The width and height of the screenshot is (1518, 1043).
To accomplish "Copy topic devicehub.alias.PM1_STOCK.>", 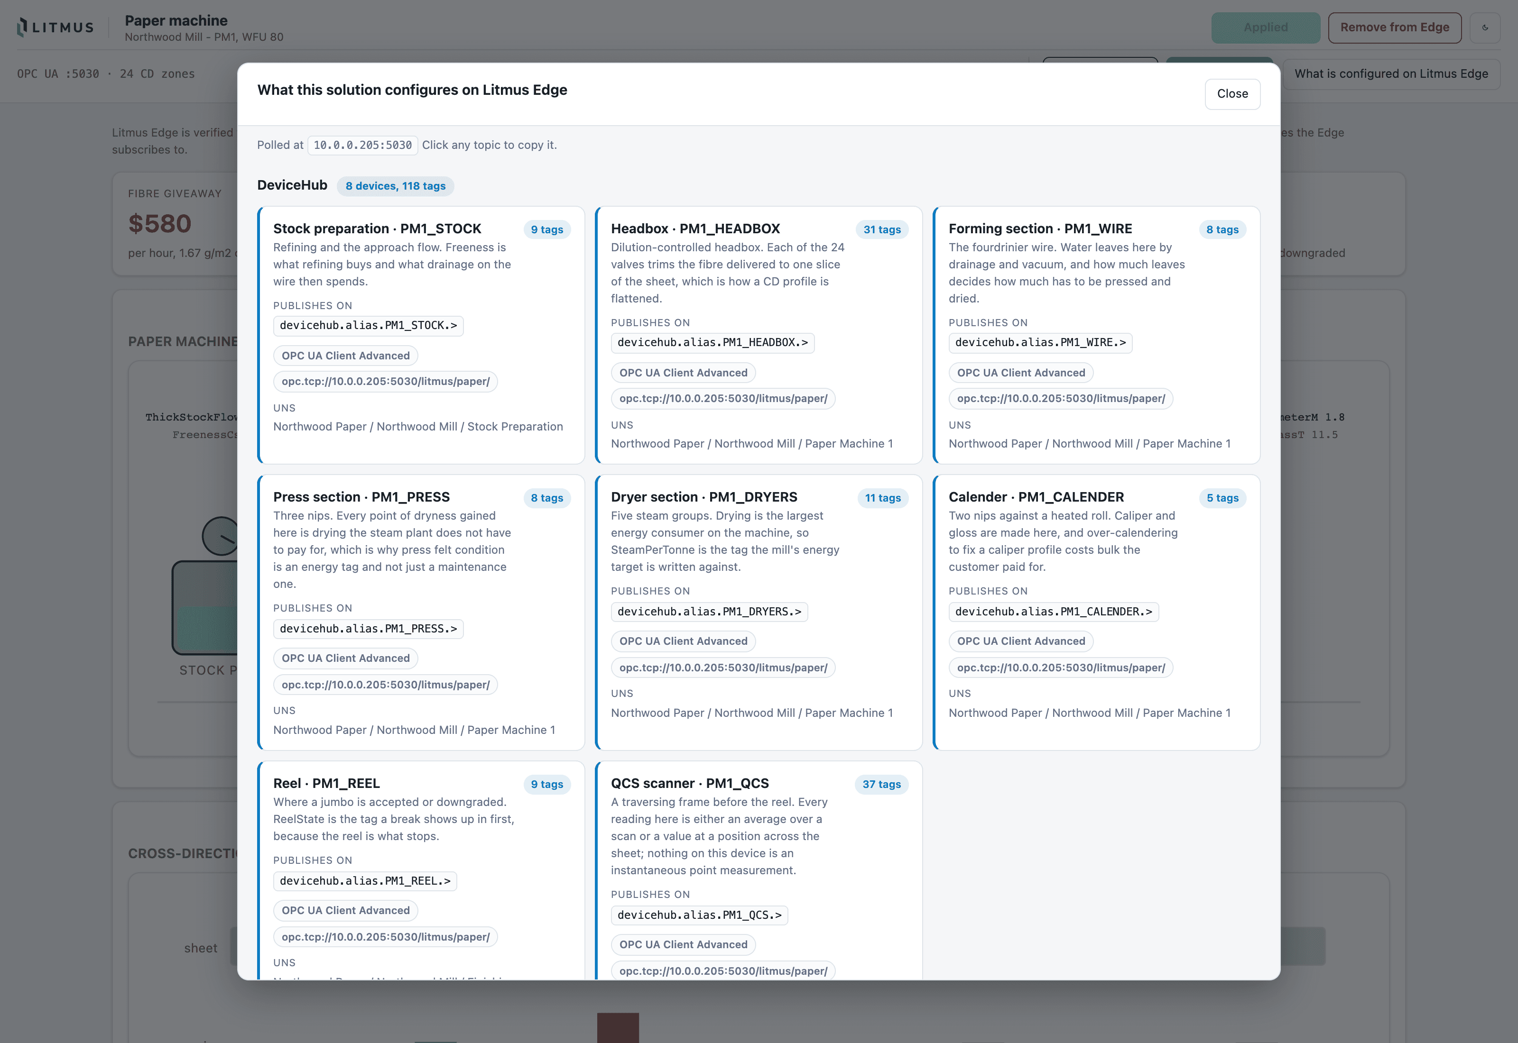I will coord(368,325).
